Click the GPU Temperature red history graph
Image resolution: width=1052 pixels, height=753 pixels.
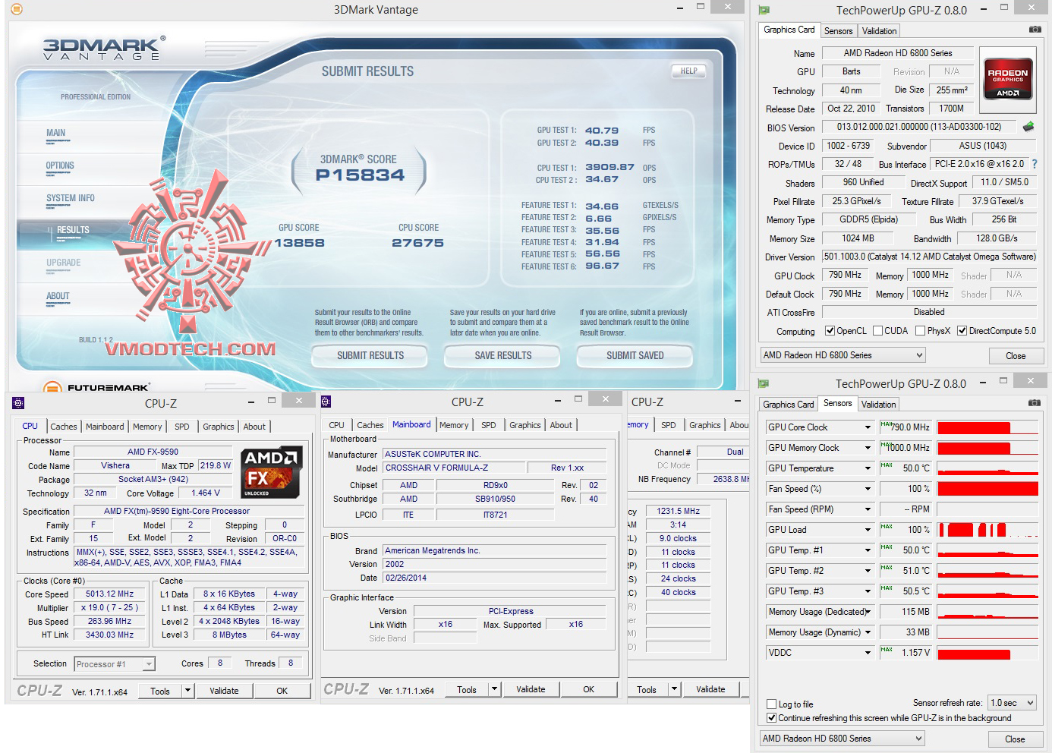[987, 468]
